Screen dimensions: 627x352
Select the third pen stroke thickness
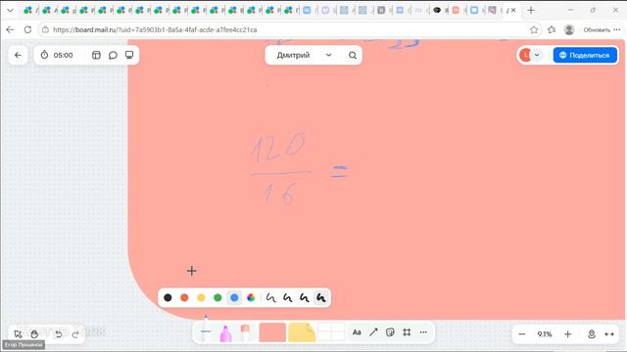pyautogui.click(x=305, y=297)
